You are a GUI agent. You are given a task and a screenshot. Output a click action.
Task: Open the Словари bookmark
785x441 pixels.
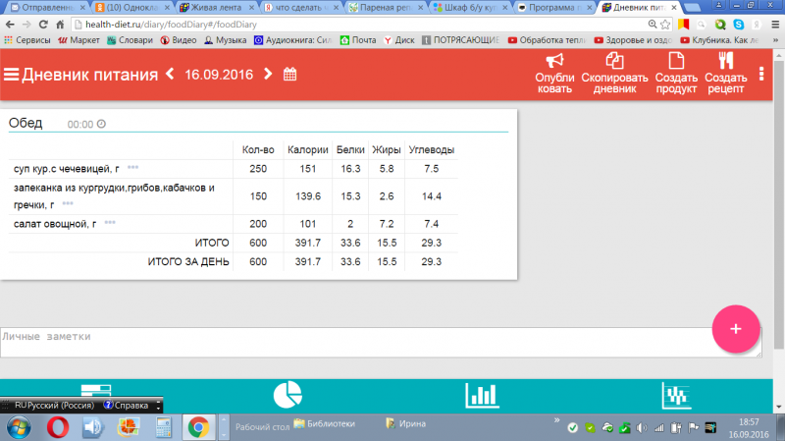[131, 40]
